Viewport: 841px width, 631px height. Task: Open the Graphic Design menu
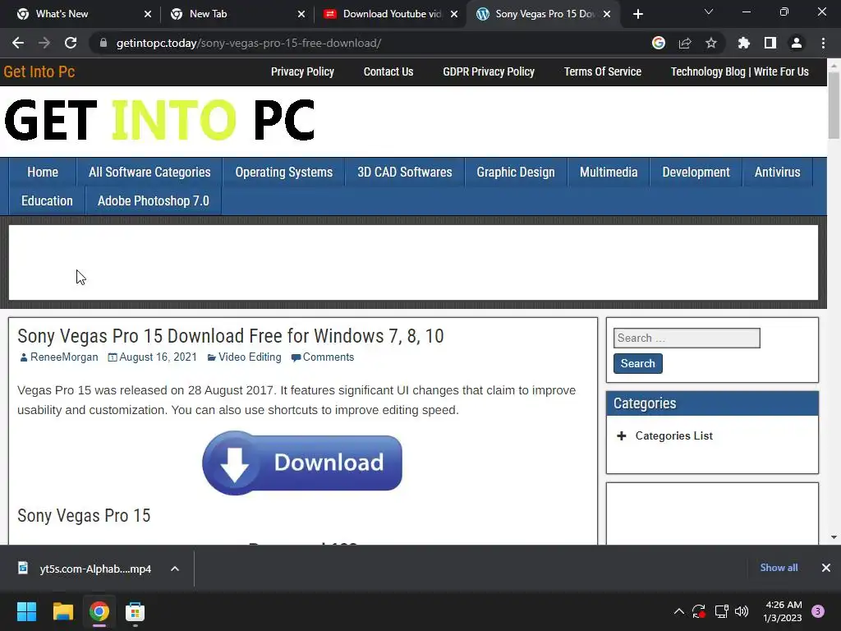[x=516, y=173]
